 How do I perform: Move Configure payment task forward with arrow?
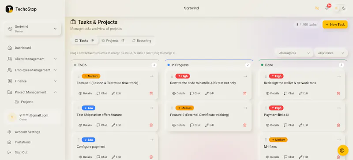point(152,140)
